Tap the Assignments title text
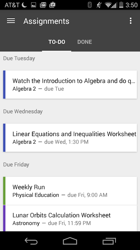This screenshot has height=250, width=140. tap(46, 21)
